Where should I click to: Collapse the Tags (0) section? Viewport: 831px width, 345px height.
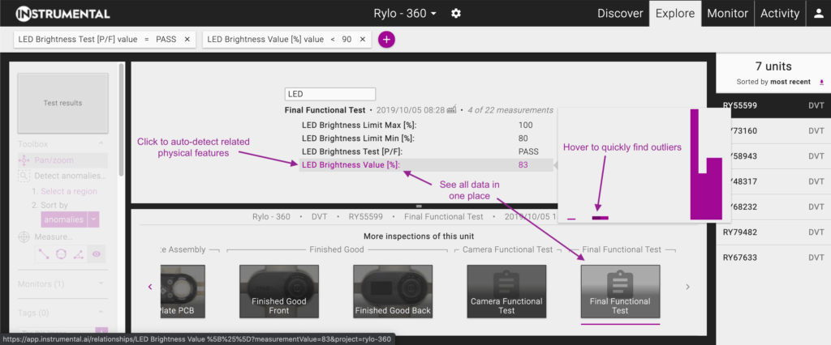pyautogui.click(x=100, y=313)
